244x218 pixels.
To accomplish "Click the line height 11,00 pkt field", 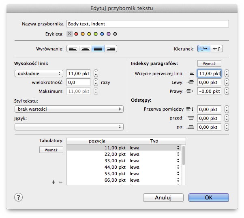I will (79, 73).
